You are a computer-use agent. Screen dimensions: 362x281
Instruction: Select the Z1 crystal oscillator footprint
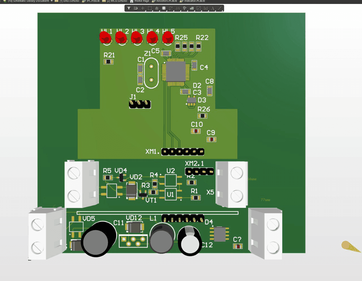[151, 73]
